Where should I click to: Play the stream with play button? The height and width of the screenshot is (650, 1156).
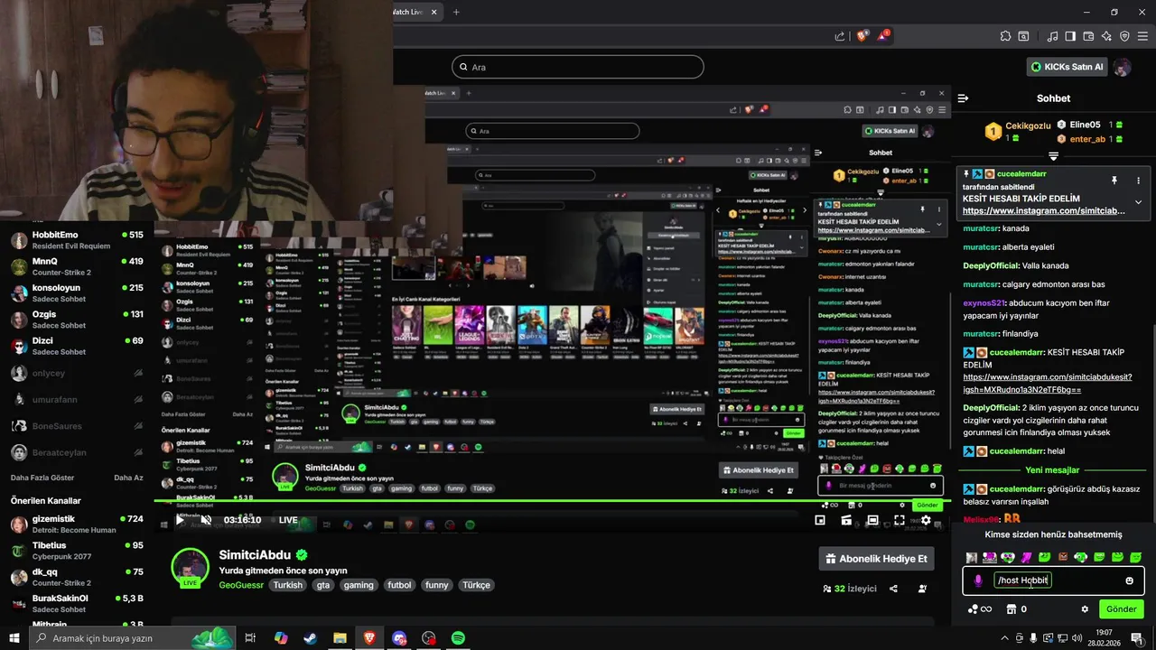pos(180,520)
